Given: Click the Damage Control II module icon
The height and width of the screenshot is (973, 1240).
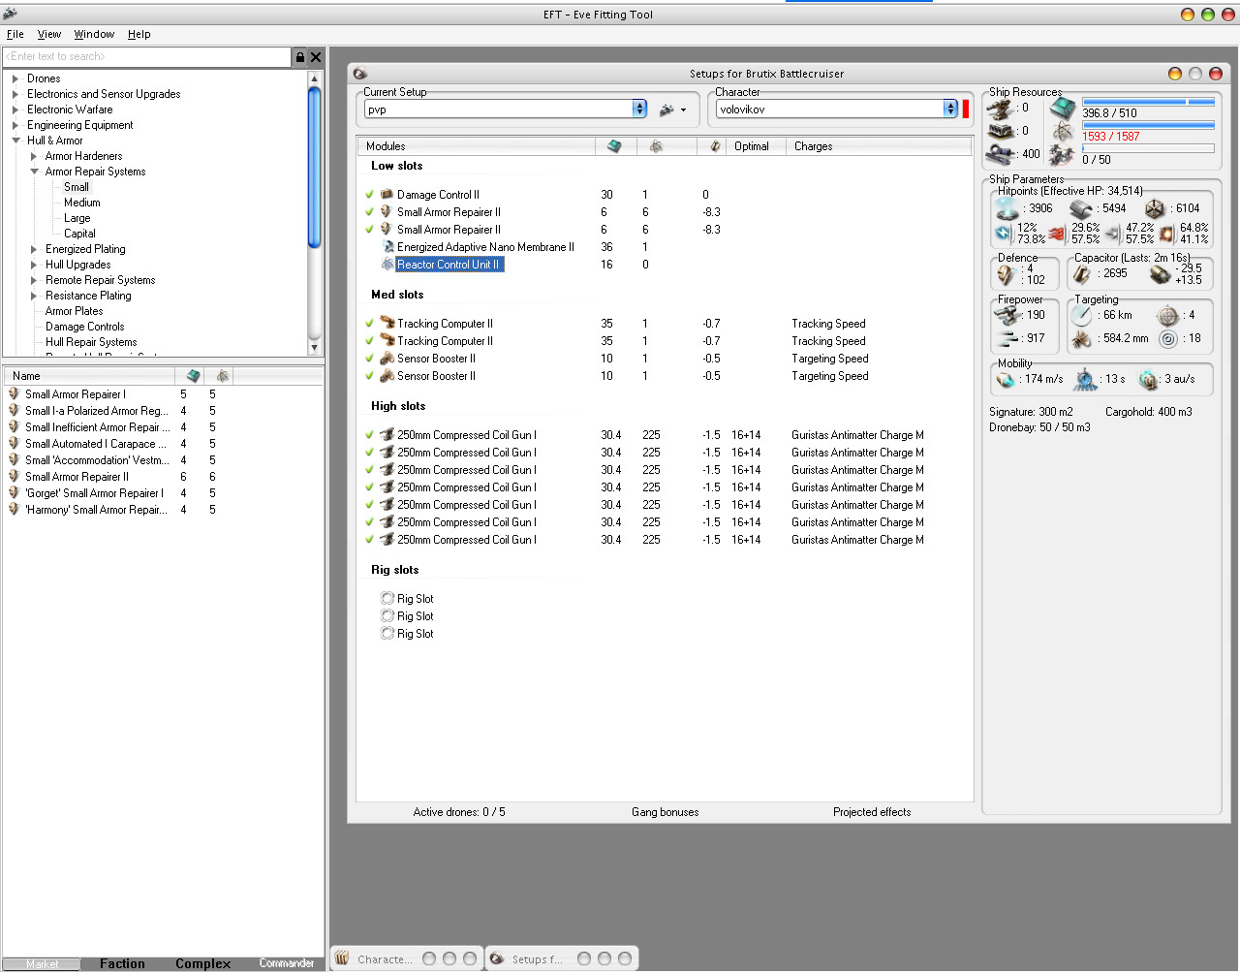Looking at the screenshot, I should click(387, 195).
